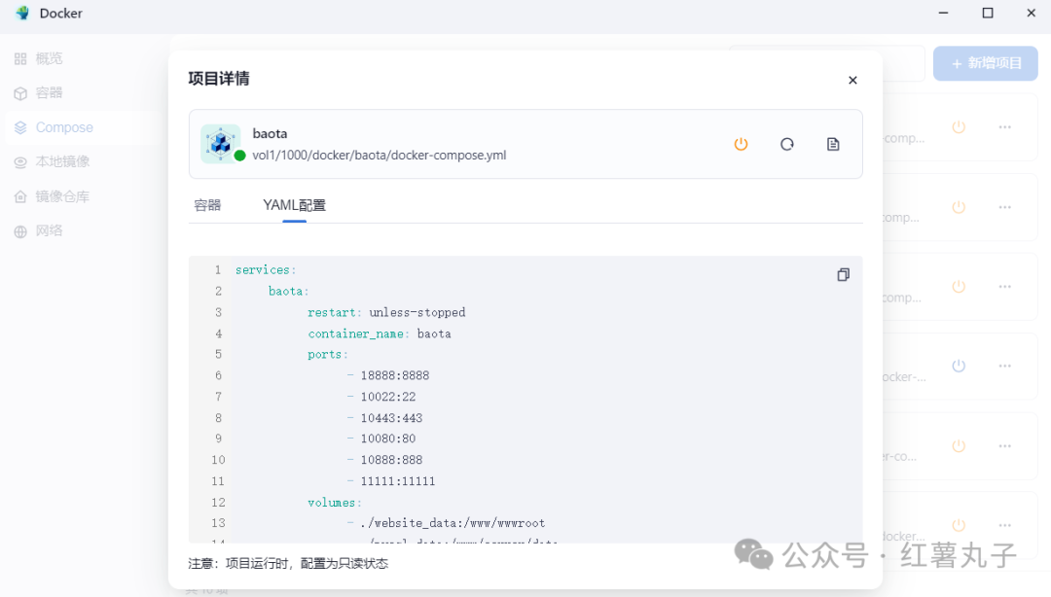Open 概览 in the sidebar
The width and height of the screenshot is (1051, 597).
click(49, 58)
